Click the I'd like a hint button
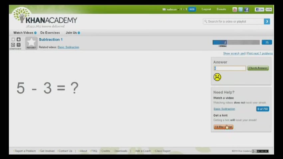Viewport: 283px width, 159px height. [223, 127]
